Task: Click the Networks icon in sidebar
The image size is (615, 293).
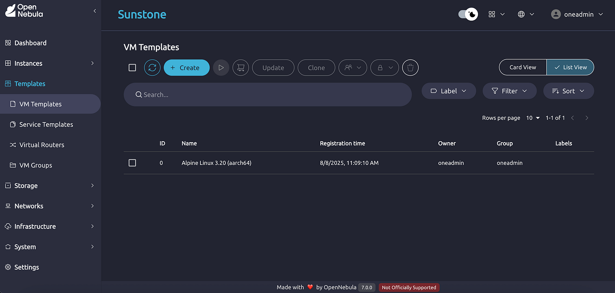Action: [x=8, y=206]
